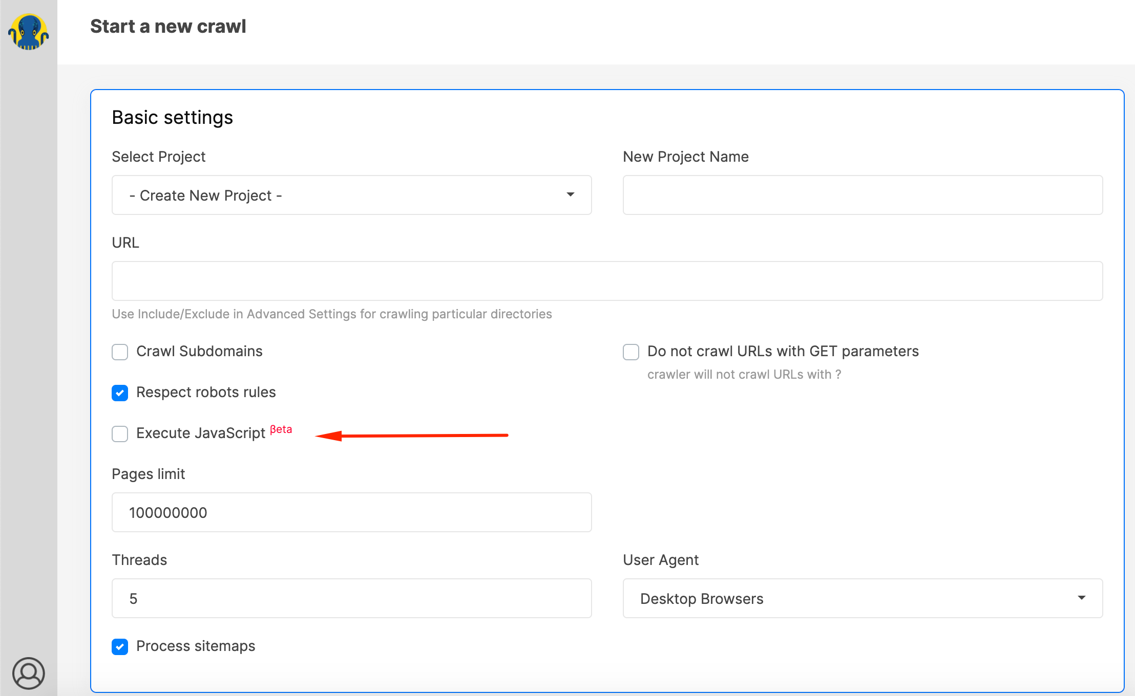Open the user account profile icon
1135x696 pixels.
coord(29,673)
